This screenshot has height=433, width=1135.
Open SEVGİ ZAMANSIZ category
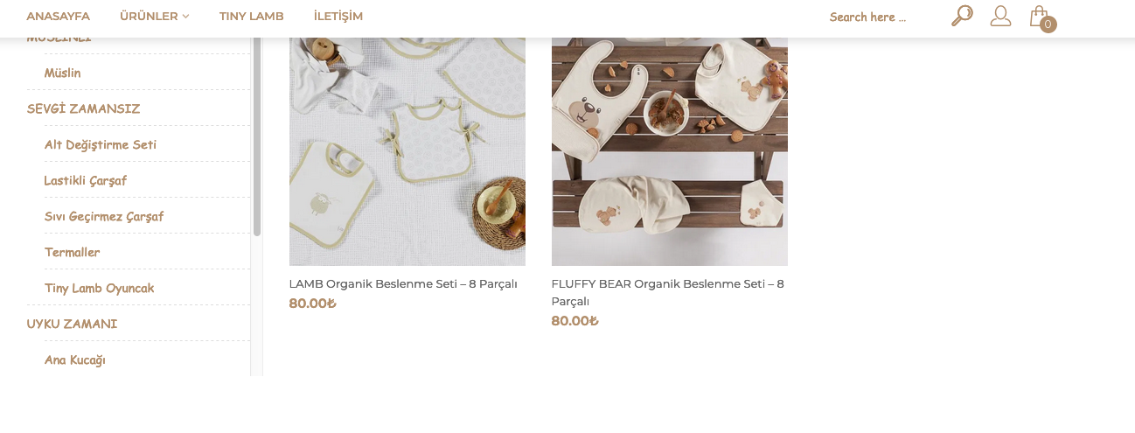pos(83,108)
